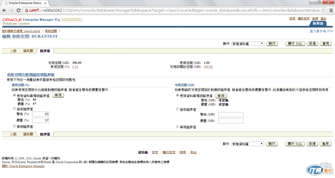Click the empty 警告 (MB) input field
This screenshot has width=335, height=178.
[x=231, y=114]
